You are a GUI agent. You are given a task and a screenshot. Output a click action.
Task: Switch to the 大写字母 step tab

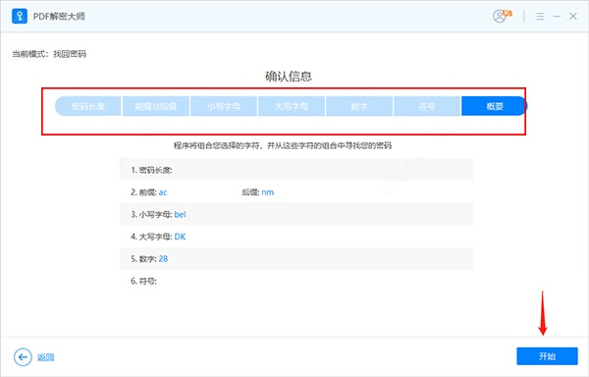292,106
